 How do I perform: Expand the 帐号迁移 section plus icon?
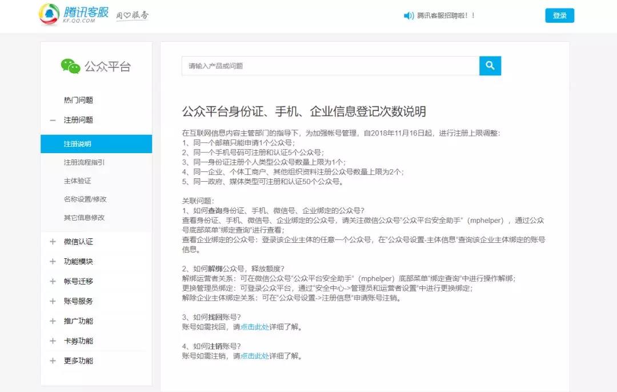pos(53,281)
